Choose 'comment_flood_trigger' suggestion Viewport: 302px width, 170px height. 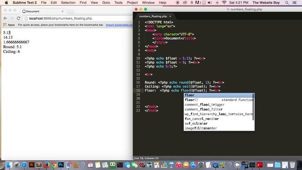tap(218, 105)
